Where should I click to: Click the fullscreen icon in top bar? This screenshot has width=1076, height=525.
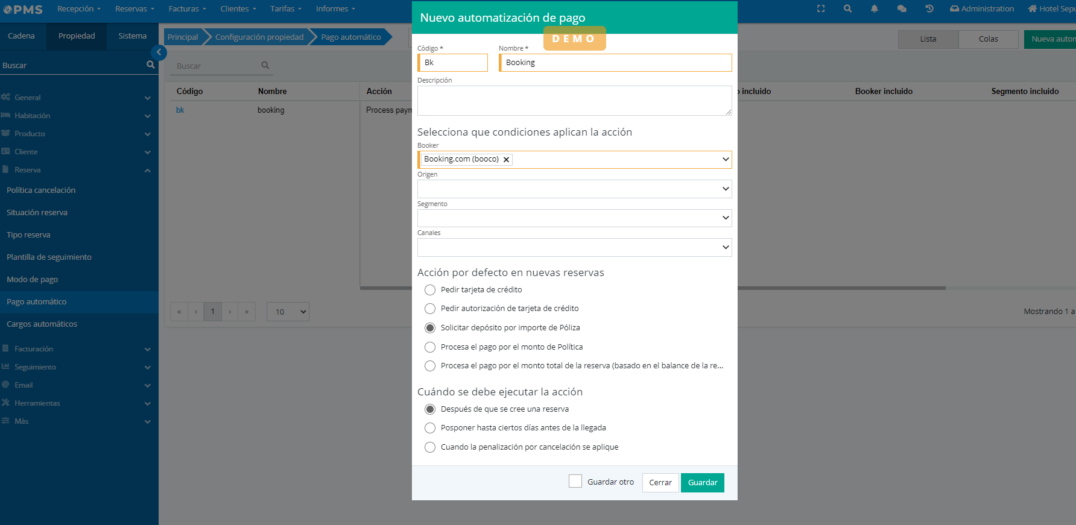coord(821,9)
